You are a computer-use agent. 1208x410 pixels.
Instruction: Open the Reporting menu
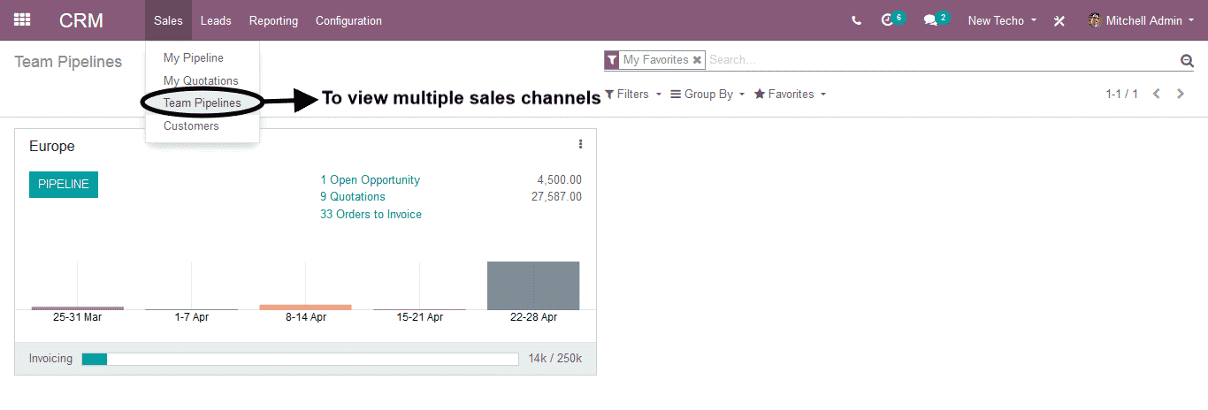click(273, 20)
